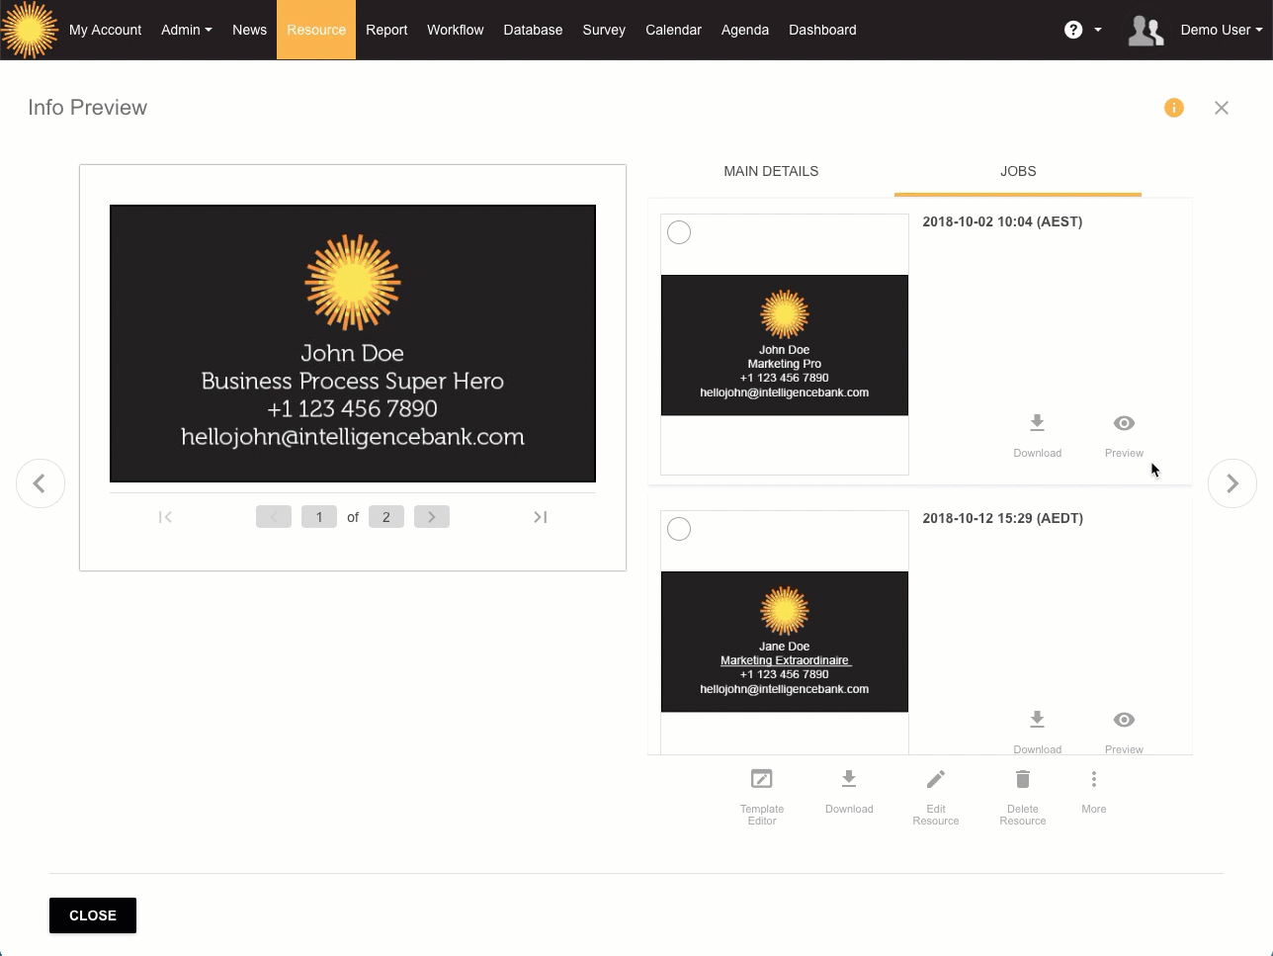Screen dimensions: 1273x956
Task: Switch to the Main Details tab
Action: (771, 171)
